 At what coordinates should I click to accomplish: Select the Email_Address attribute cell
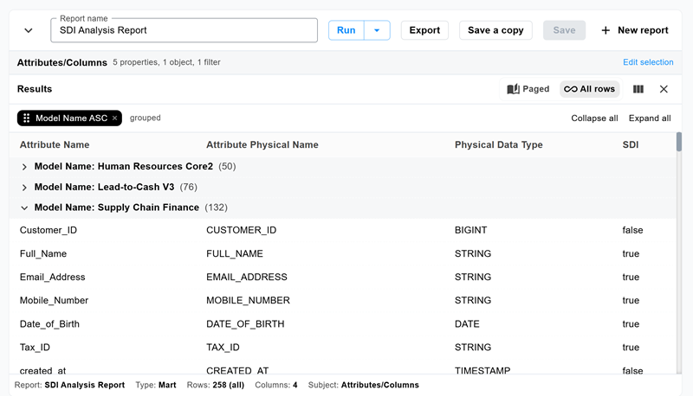52,277
